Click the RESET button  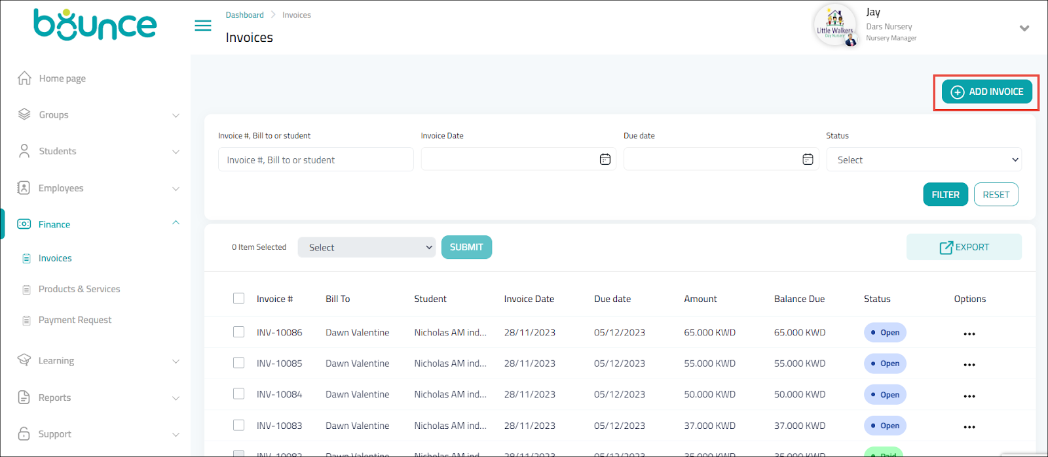pos(996,194)
